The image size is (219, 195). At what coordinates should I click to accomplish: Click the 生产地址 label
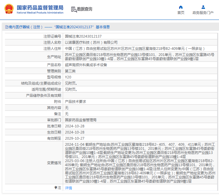54,57
